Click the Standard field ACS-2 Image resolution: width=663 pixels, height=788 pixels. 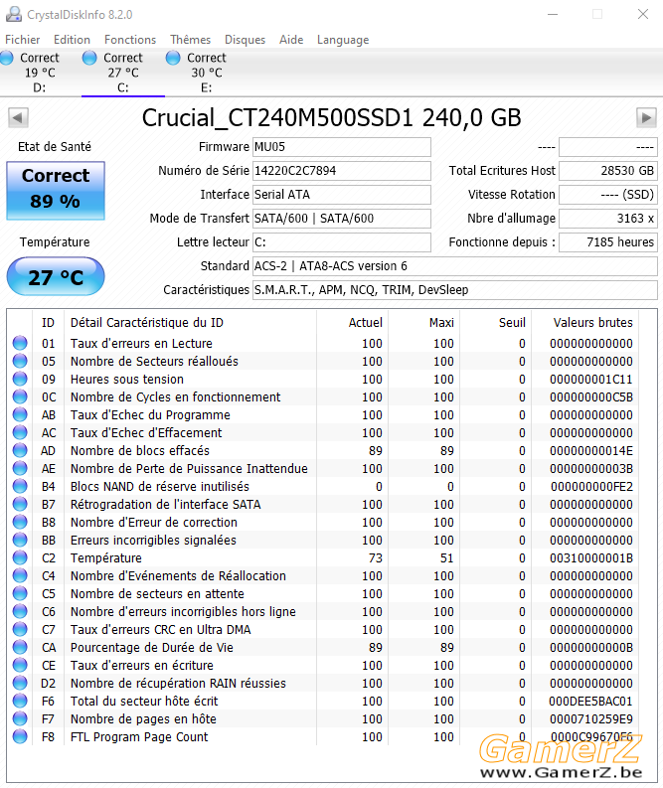coord(455,266)
